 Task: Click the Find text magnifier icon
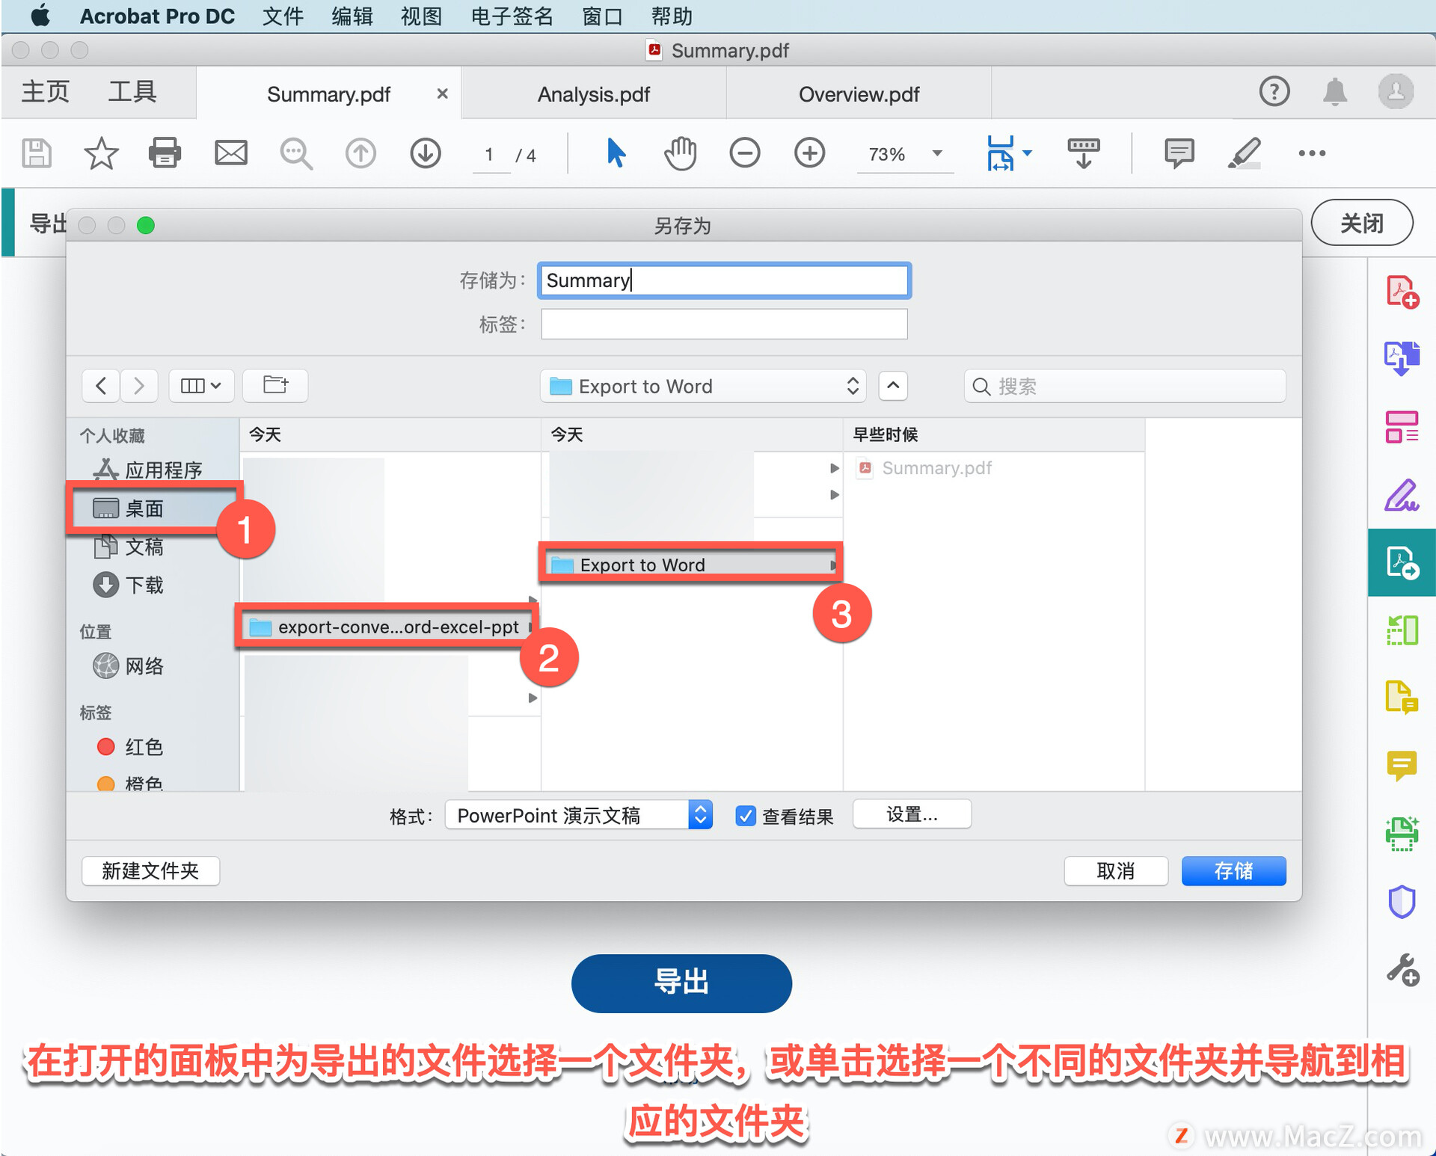[296, 153]
